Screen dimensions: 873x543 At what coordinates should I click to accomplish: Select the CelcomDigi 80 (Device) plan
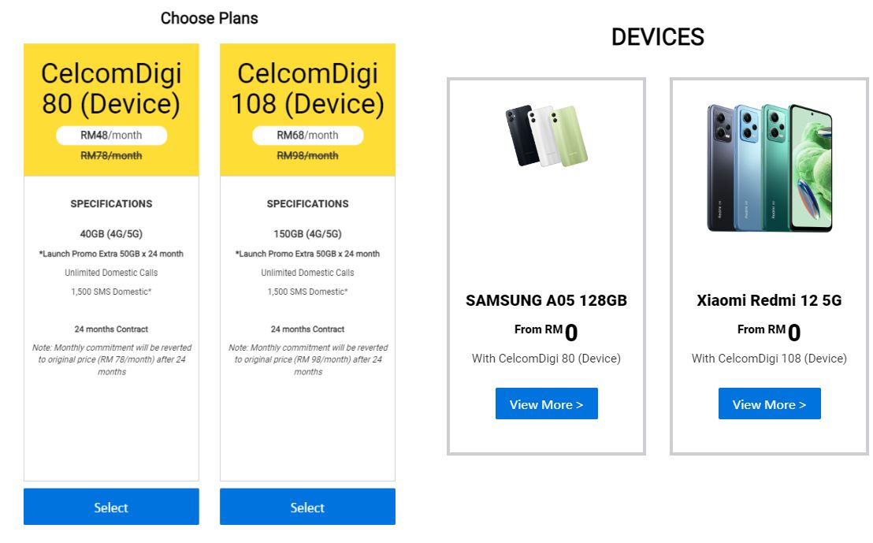coord(110,507)
